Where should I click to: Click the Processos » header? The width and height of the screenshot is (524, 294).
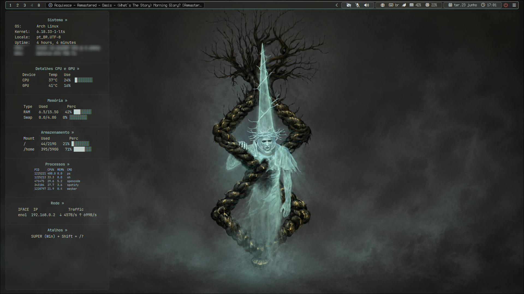point(57,164)
